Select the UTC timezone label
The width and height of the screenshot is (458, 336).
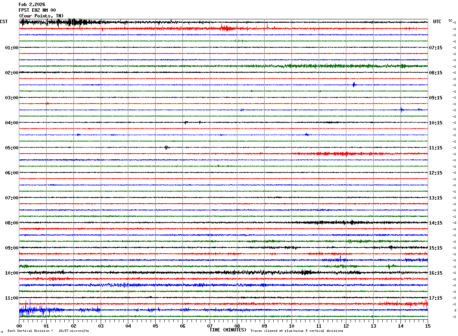(437, 22)
